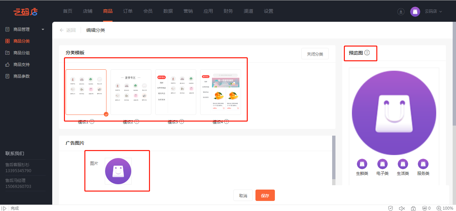Choose template 模板1 thumbnail
Image resolution: width=456 pixels, height=211 pixels.
coord(86,92)
